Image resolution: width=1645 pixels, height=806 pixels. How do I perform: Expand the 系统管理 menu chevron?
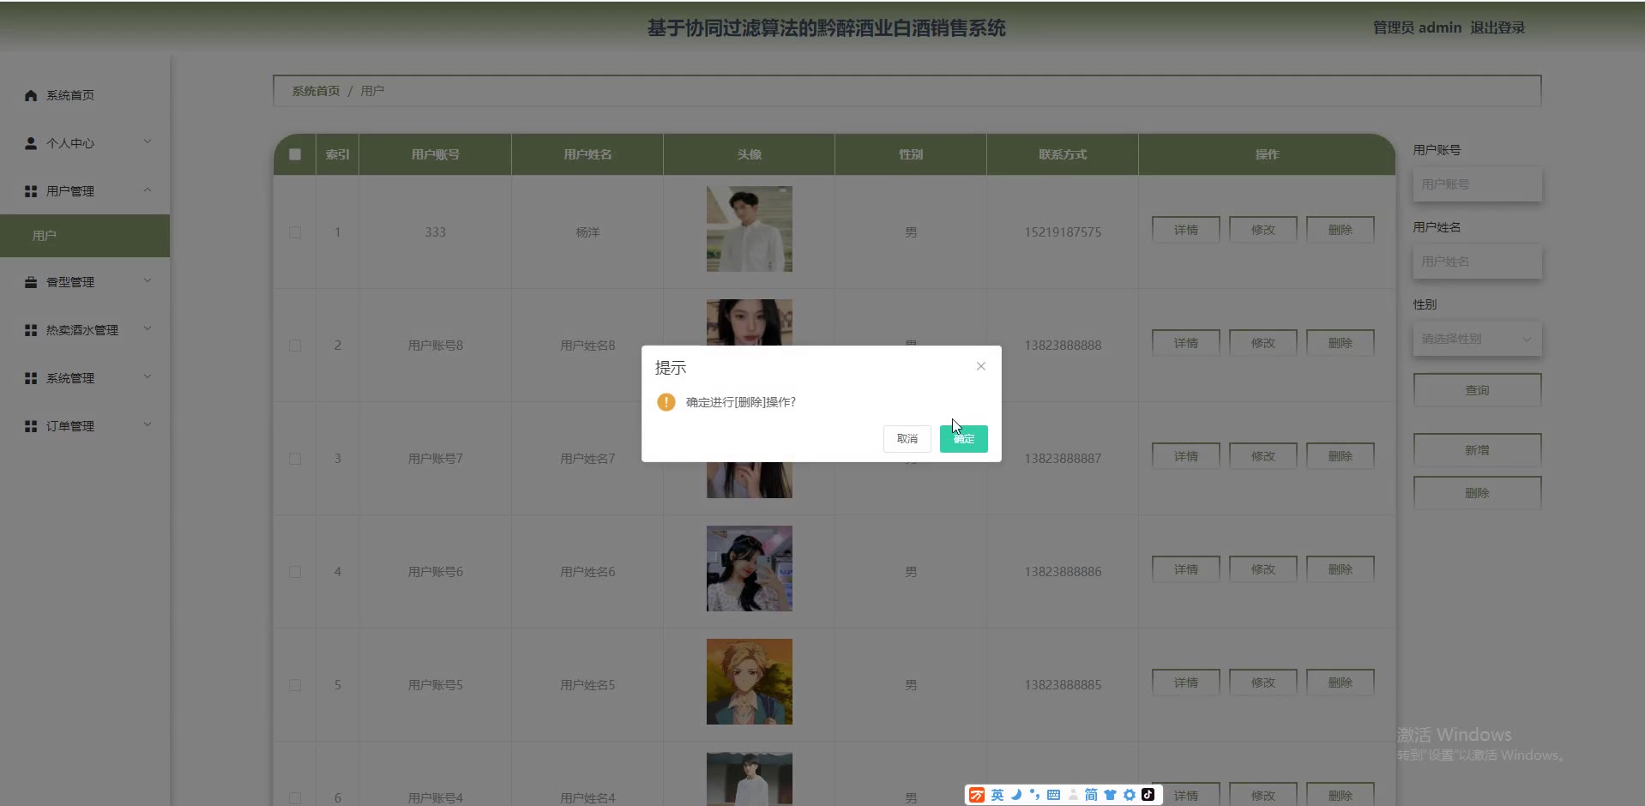click(148, 376)
